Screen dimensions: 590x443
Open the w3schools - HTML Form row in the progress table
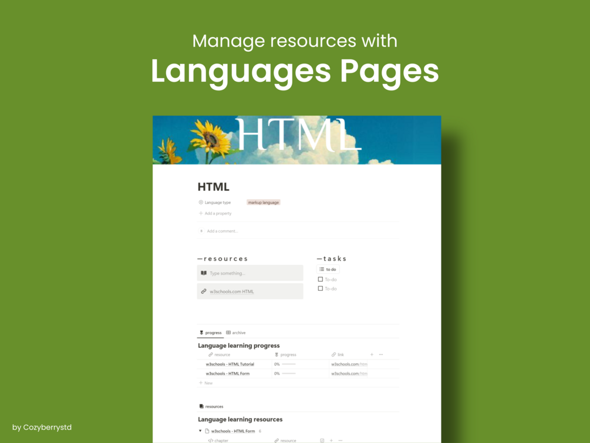[x=228, y=374]
